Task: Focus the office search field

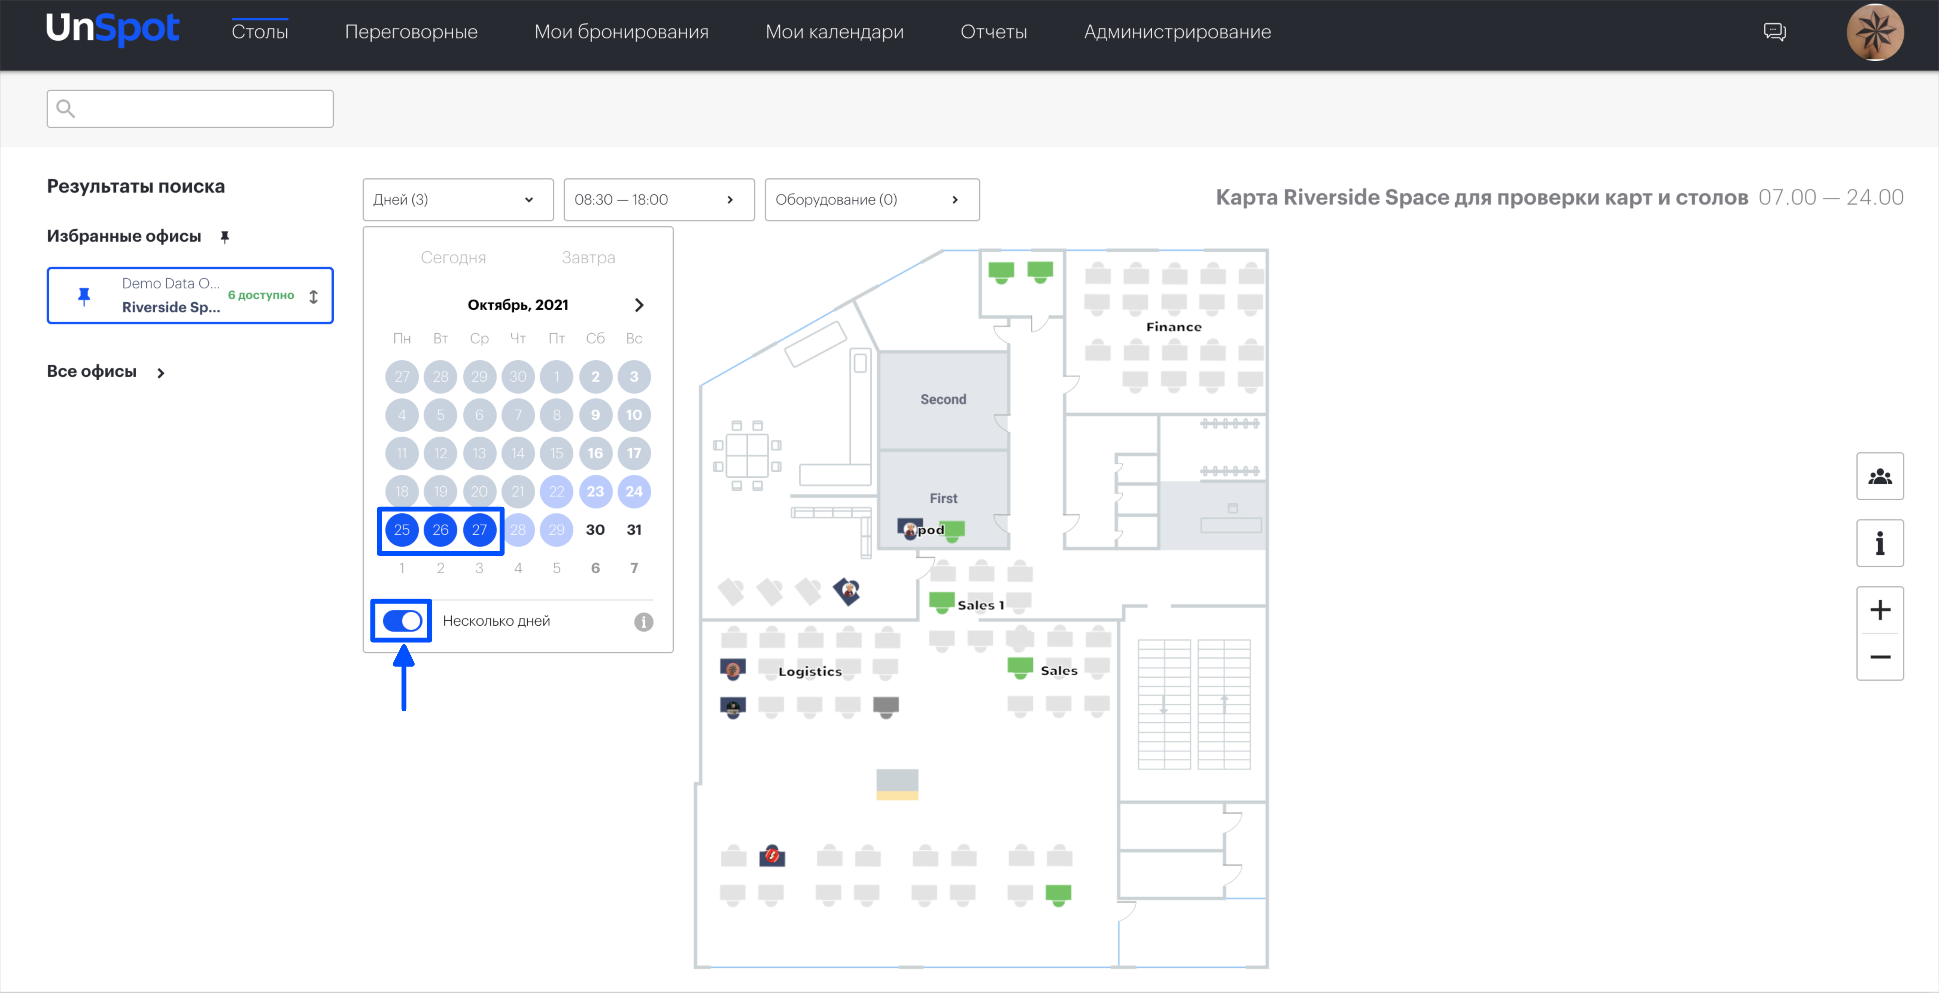Action: point(190,109)
